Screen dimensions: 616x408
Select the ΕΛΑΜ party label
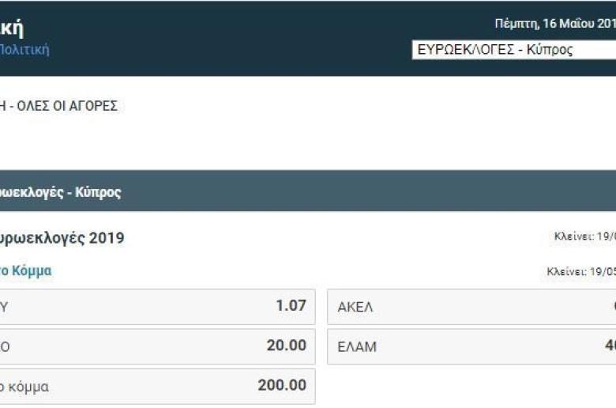pos(357,347)
